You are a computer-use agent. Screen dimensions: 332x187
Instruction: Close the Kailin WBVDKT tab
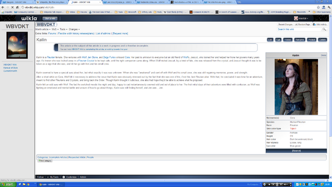(x=100, y=2)
